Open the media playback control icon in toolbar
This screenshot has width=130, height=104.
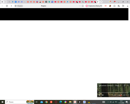[119, 6]
